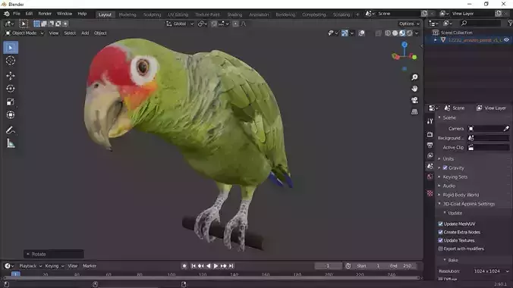Hide amazon_parrot object via eye icon

[506, 40]
